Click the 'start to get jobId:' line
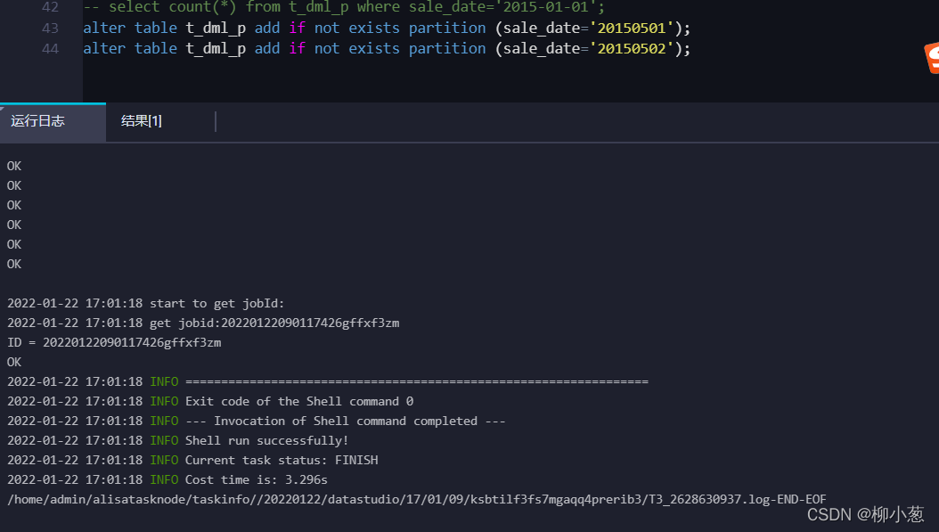Screen dimensions: 939x532 (x=145, y=303)
